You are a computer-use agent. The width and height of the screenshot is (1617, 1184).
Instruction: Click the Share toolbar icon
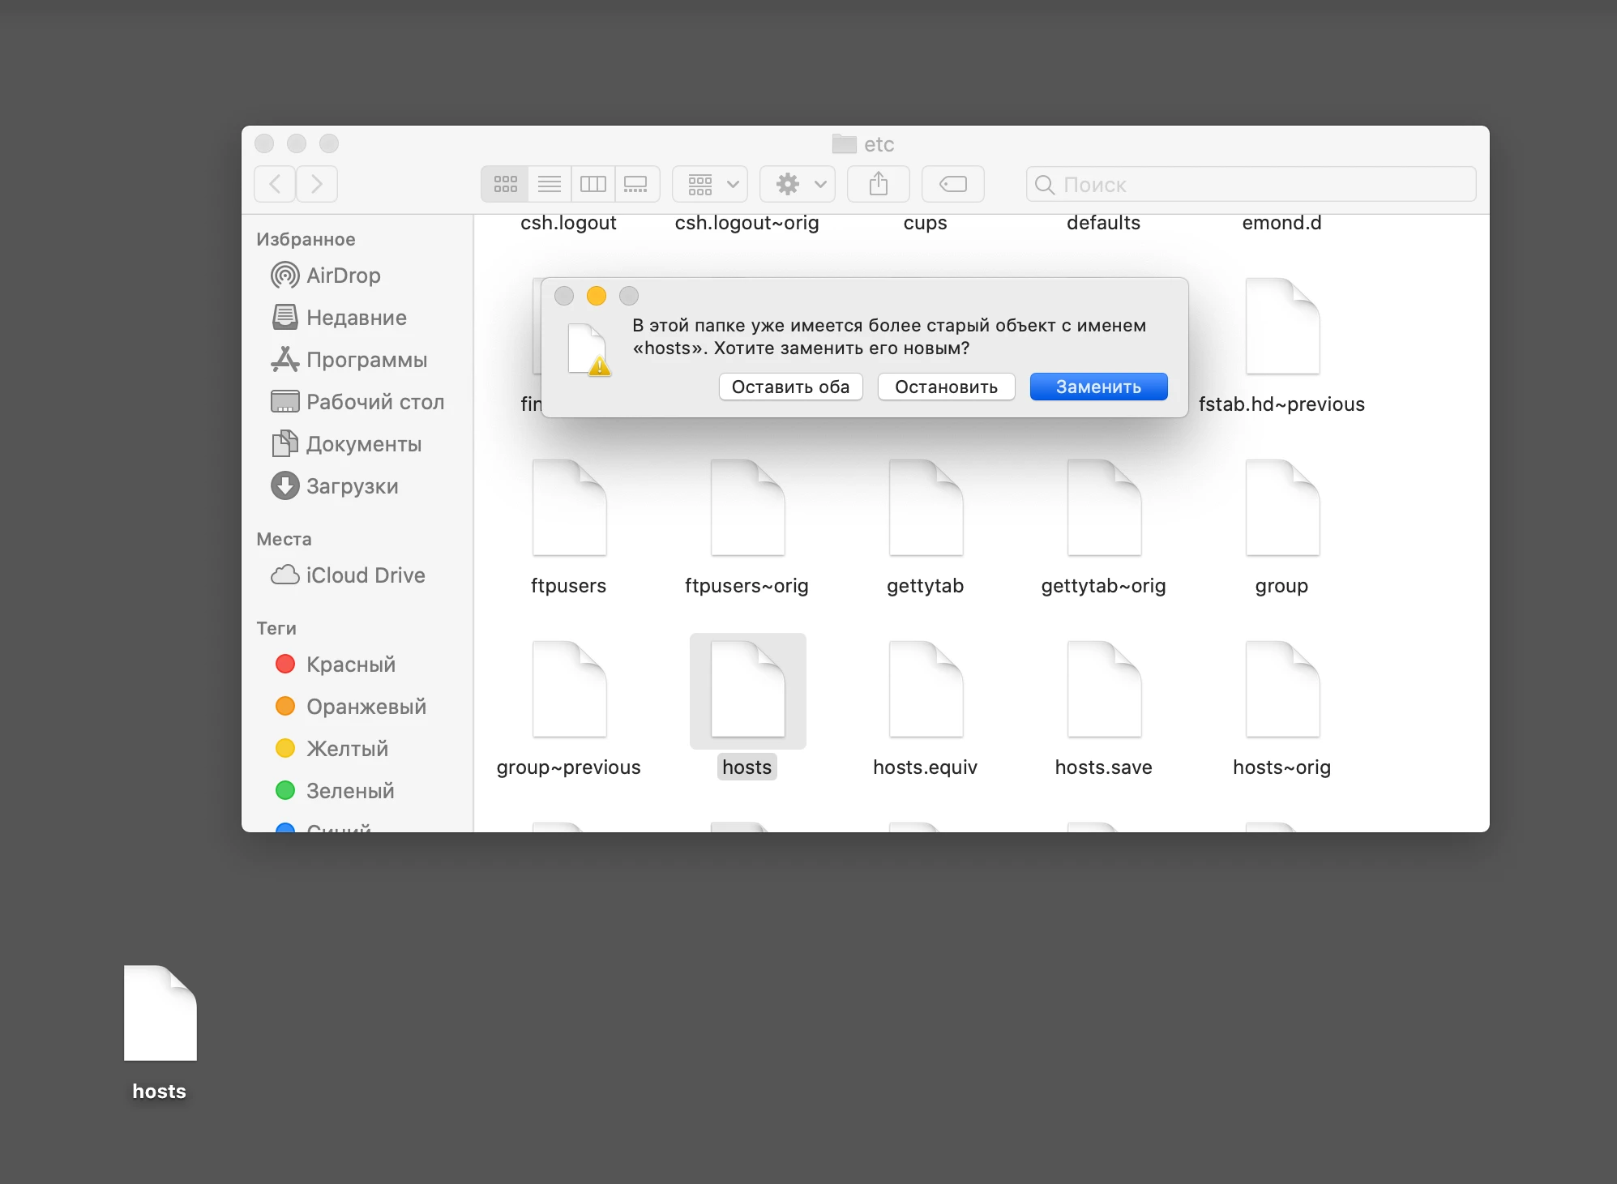tap(878, 185)
